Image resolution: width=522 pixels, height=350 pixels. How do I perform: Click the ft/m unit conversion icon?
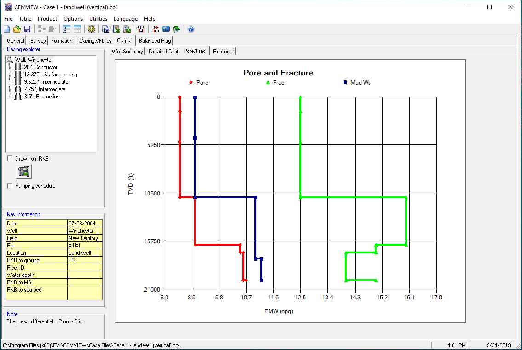click(x=155, y=29)
